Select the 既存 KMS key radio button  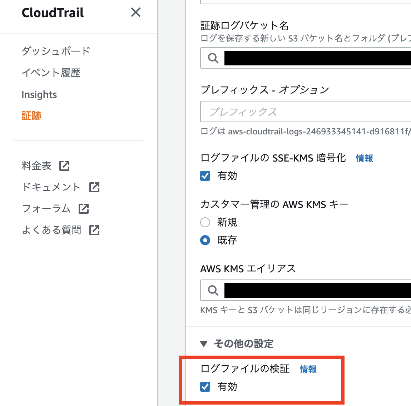point(205,240)
